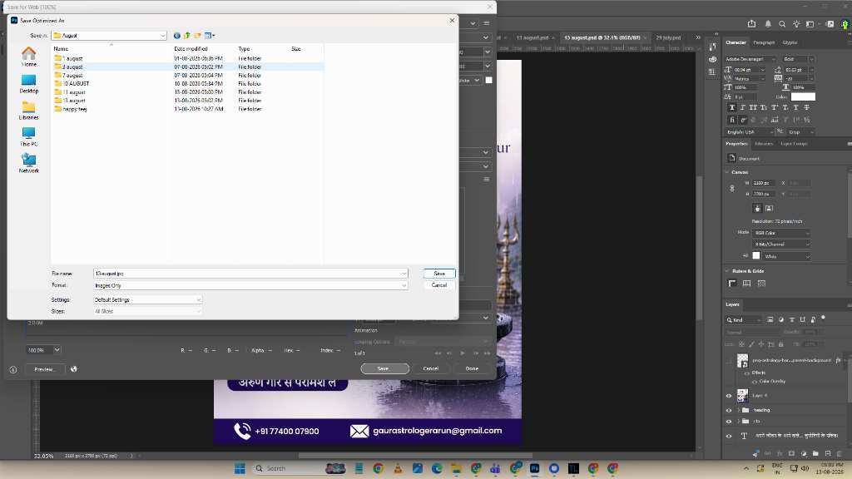Viewport: 852px width, 479px height.
Task: Open the View Menu icon dropdown
Action: pos(210,35)
